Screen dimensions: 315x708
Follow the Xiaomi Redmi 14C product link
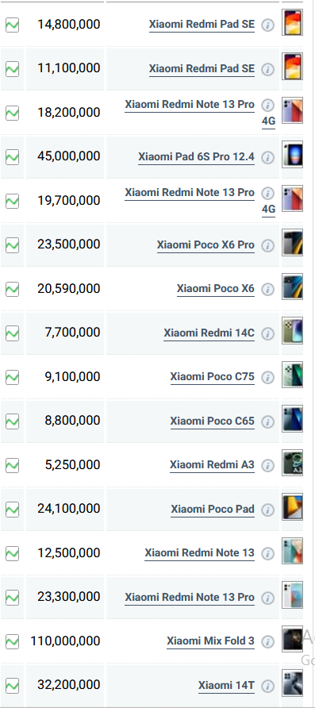pyautogui.click(x=209, y=333)
